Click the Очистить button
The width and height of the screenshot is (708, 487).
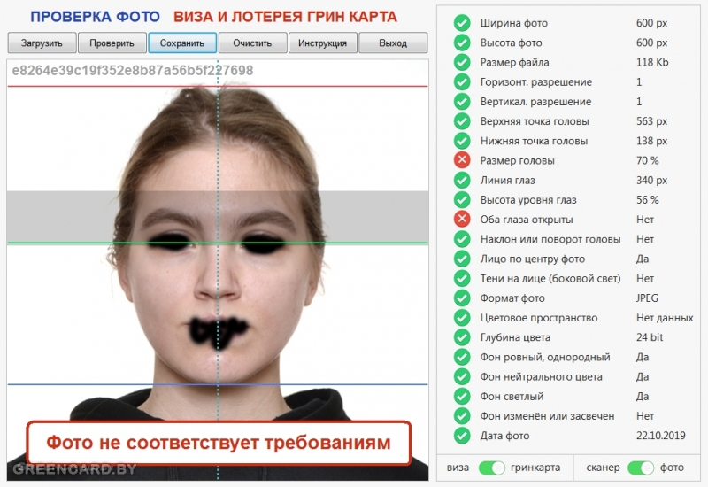click(x=252, y=43)
